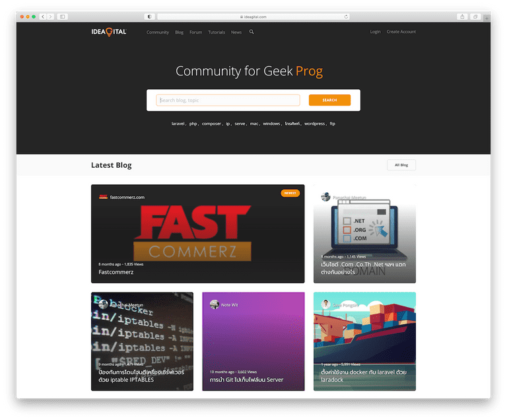Open the search magnifier icon in navbar
Image resolution: width=507 pixels, height=420 pixels.
[252, 32]
